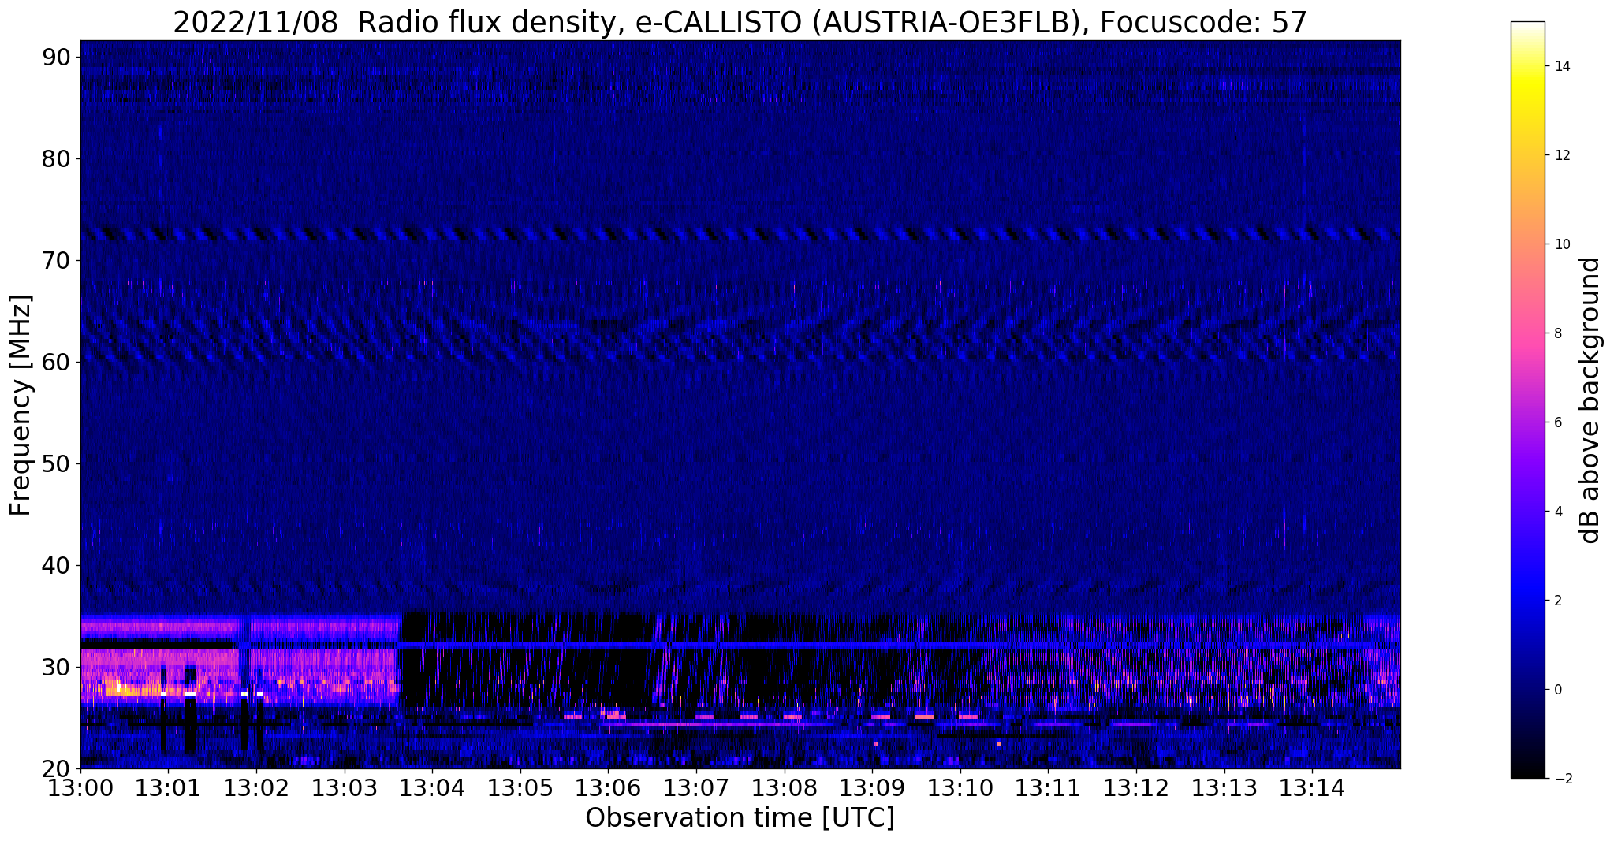
Task: Click the 40 MHz frequency tick label
Action: click(x=55, y=565)
